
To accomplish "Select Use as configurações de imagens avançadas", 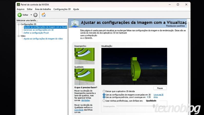I will [104, 95].
